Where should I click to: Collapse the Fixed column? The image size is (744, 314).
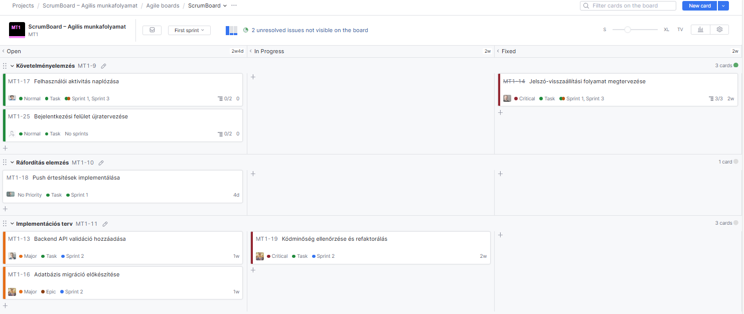(498, 51)
